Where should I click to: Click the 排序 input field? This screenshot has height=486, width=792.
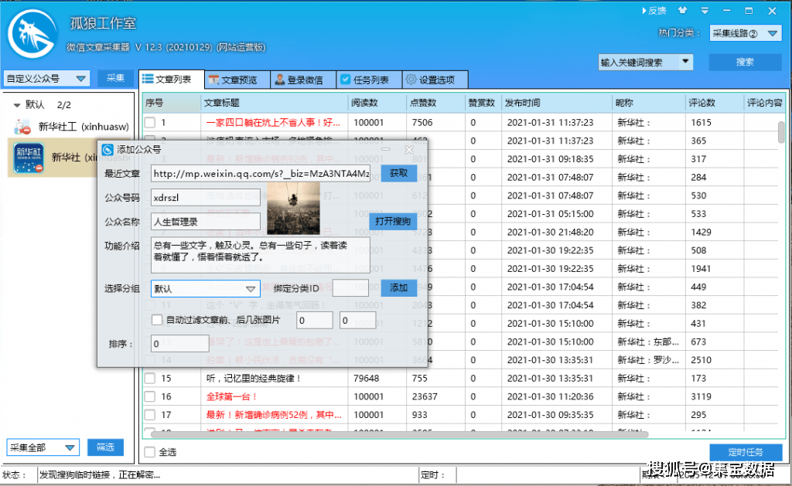pyautogui.click(x=179, y=344)
